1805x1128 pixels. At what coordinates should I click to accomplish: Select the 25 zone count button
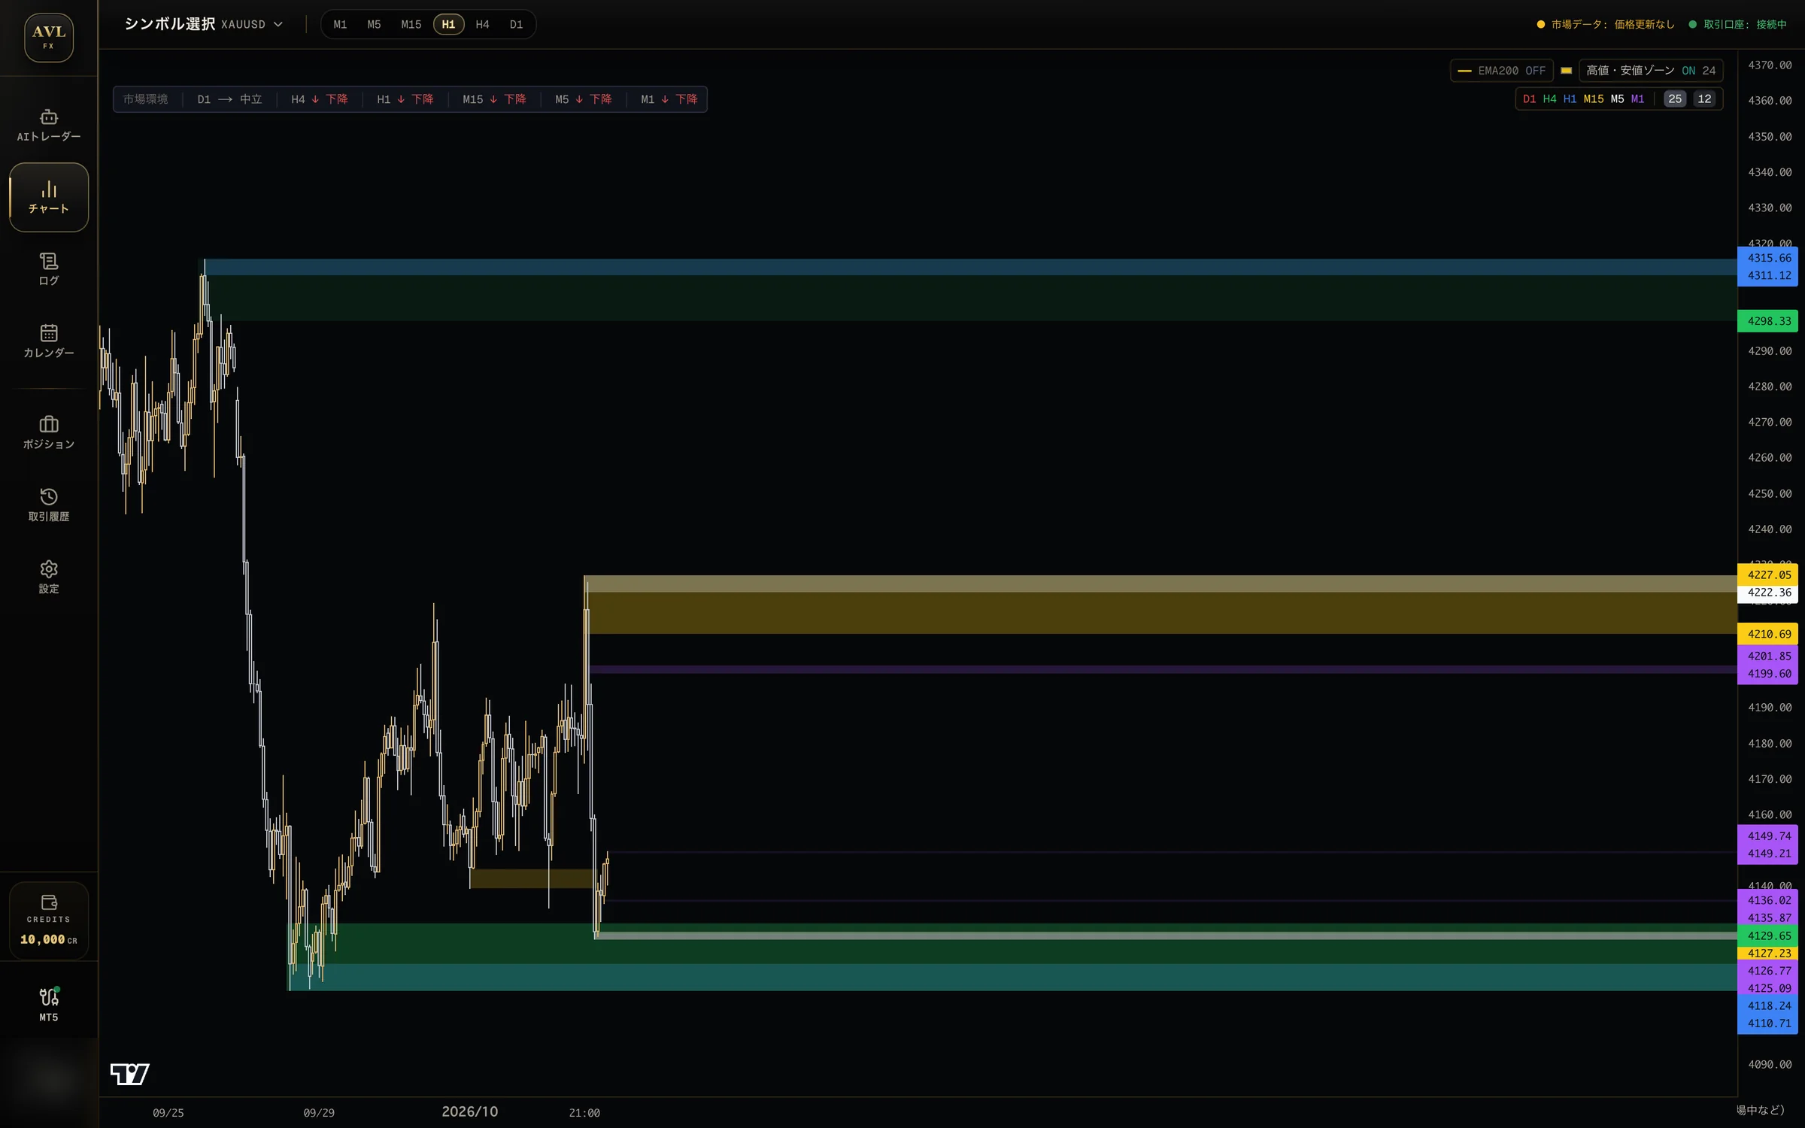1675,99
